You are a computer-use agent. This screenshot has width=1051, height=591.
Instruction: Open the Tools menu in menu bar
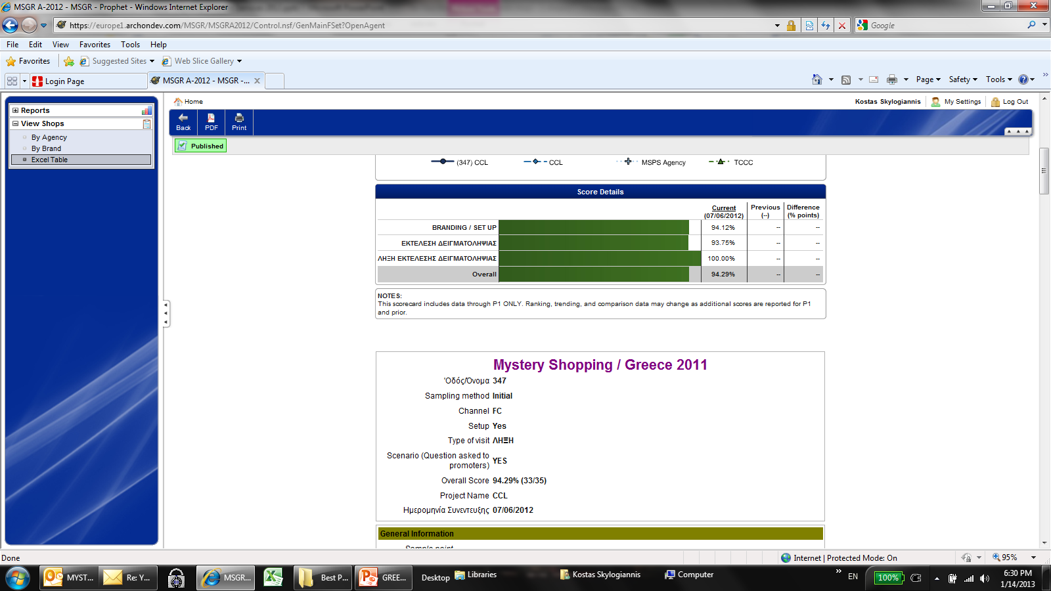pos(130,45)
